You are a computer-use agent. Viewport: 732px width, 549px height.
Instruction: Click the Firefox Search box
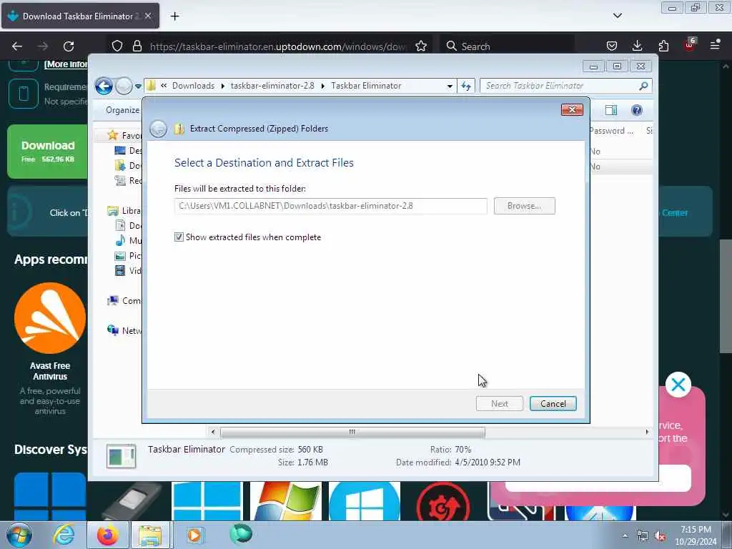click(507, 46)
